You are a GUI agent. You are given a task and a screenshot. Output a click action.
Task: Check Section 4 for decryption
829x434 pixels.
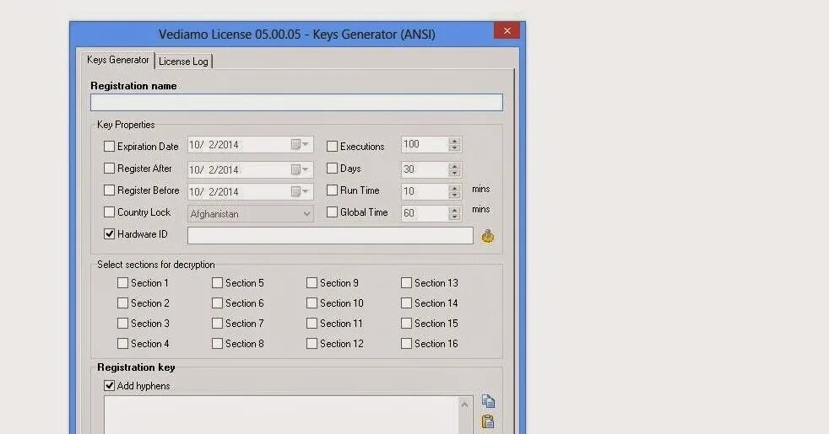click(x=122, y=344)
